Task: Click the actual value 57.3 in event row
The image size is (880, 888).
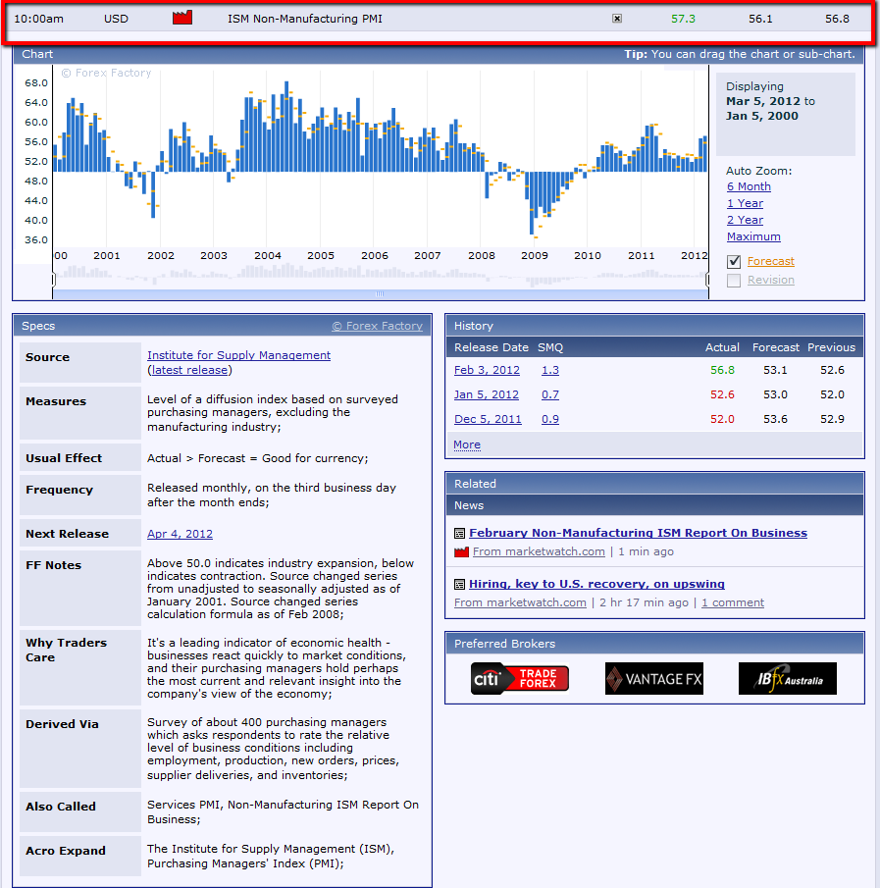Action: click(x=683, y=19)
